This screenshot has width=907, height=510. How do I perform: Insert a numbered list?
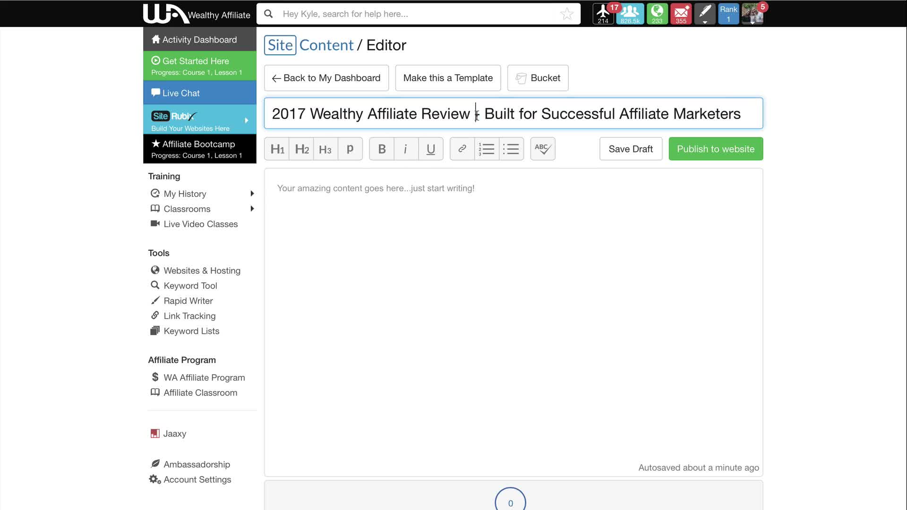pyautogui.click(x=487, y=149)
